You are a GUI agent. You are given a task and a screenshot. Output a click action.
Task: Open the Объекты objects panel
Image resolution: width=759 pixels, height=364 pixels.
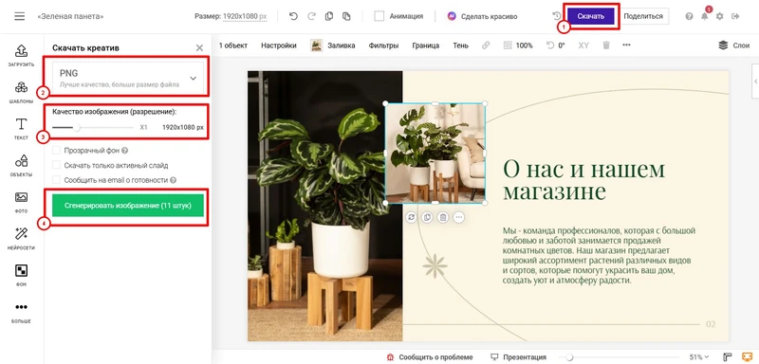tap(21, 166)
